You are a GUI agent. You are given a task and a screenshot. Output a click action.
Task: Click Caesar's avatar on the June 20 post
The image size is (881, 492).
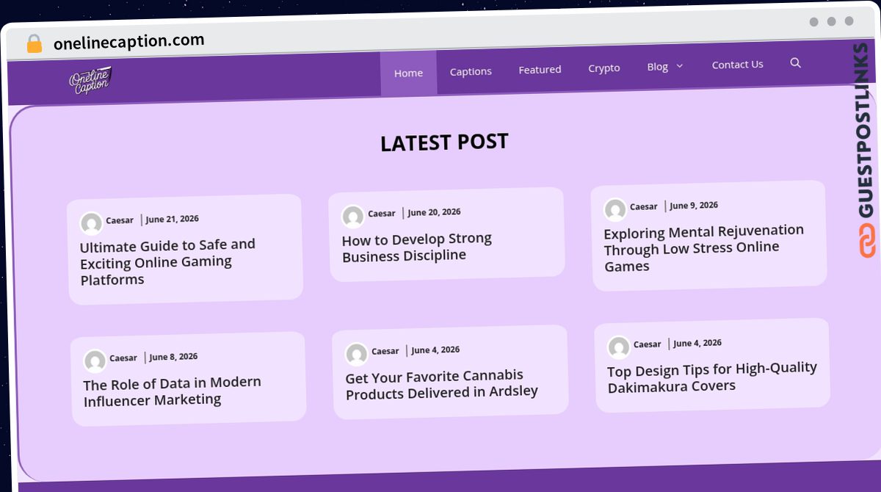point(353,216)
